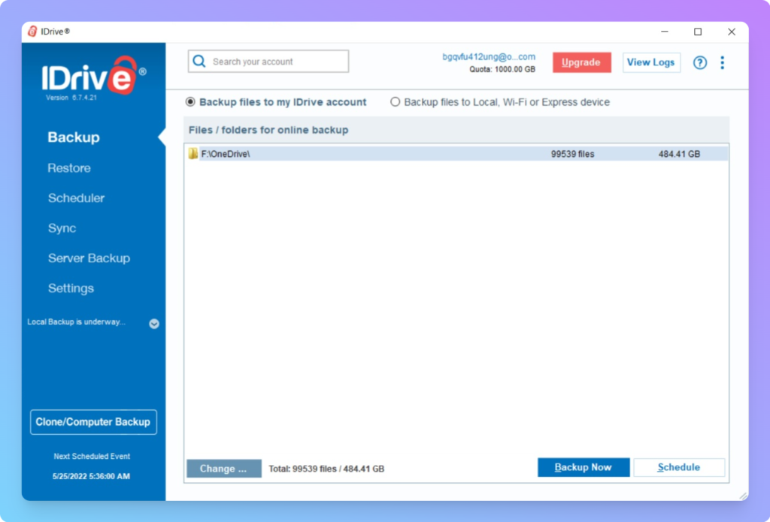
Task: Click the magnifier icon in search box
Action: [x=199, y=62]
